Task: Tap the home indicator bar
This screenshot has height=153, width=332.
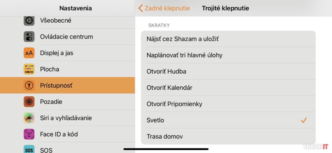Action: [166, 149]
